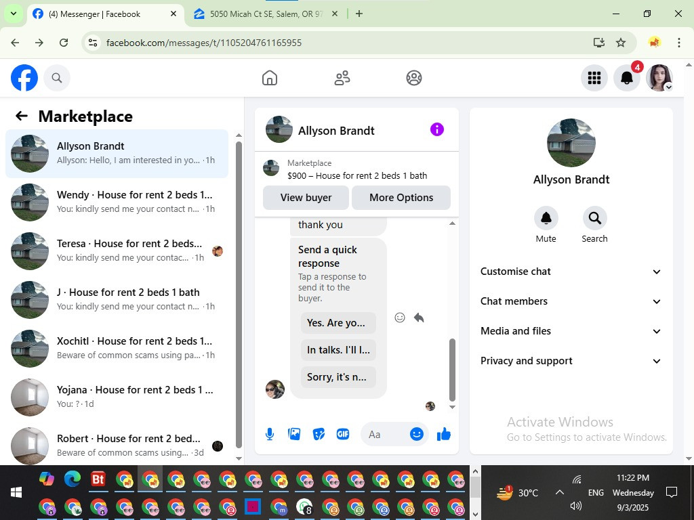React to the message with the emoji icon

click(400, 318)
